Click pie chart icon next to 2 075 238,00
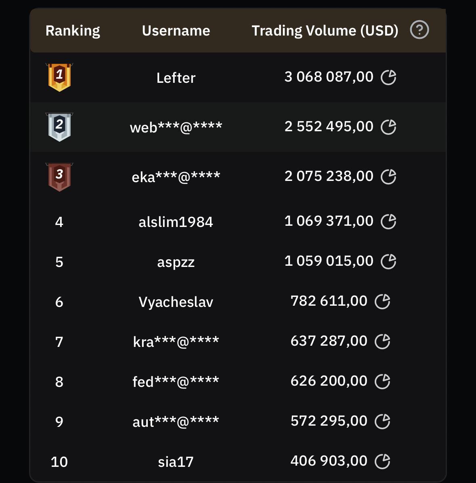The height and width of the screenshot is (483, 476). [388, 176]
